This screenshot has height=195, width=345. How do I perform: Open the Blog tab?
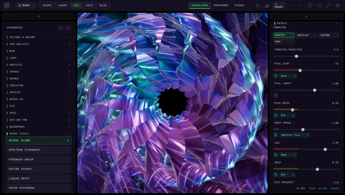coord(103,5)
